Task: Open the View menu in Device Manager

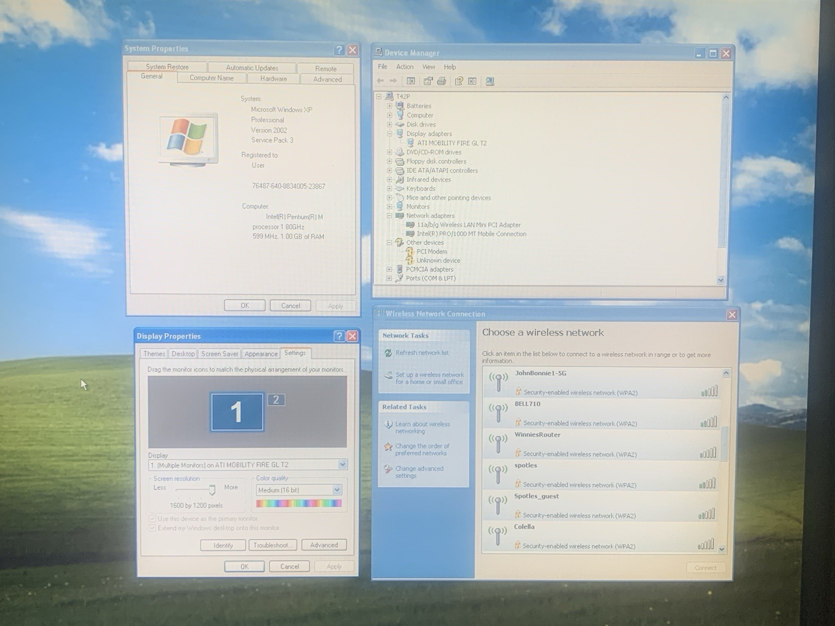Action: [428, 67]
